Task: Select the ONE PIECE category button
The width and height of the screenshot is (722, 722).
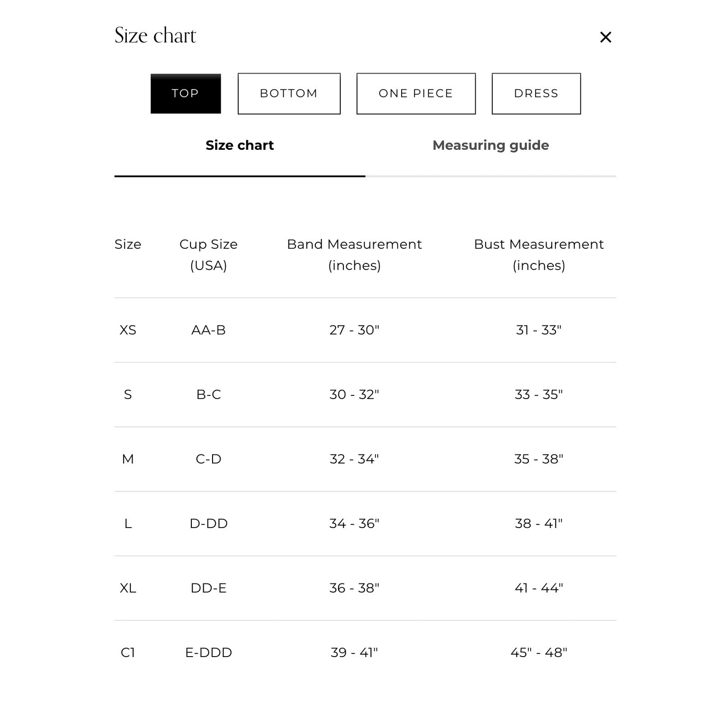Action: pyautogui.click(x=416, y=93)
